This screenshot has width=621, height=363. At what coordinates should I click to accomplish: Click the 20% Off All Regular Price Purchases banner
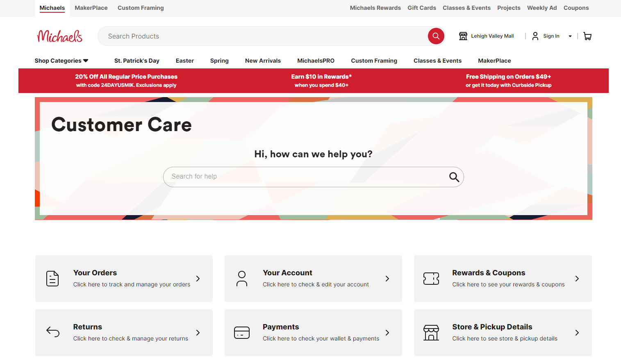click(x=126, y=81)
